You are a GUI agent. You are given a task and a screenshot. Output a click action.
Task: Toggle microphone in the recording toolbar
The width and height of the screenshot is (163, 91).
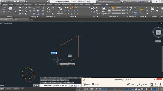click(160, 84)
